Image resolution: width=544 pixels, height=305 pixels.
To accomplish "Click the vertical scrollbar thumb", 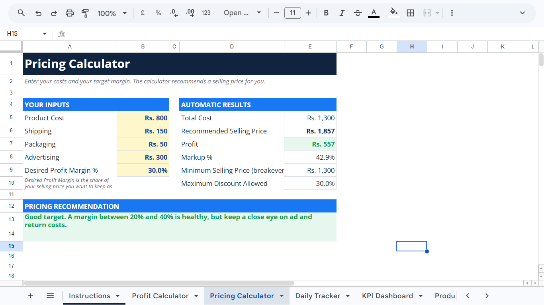I will pos(541,60).
